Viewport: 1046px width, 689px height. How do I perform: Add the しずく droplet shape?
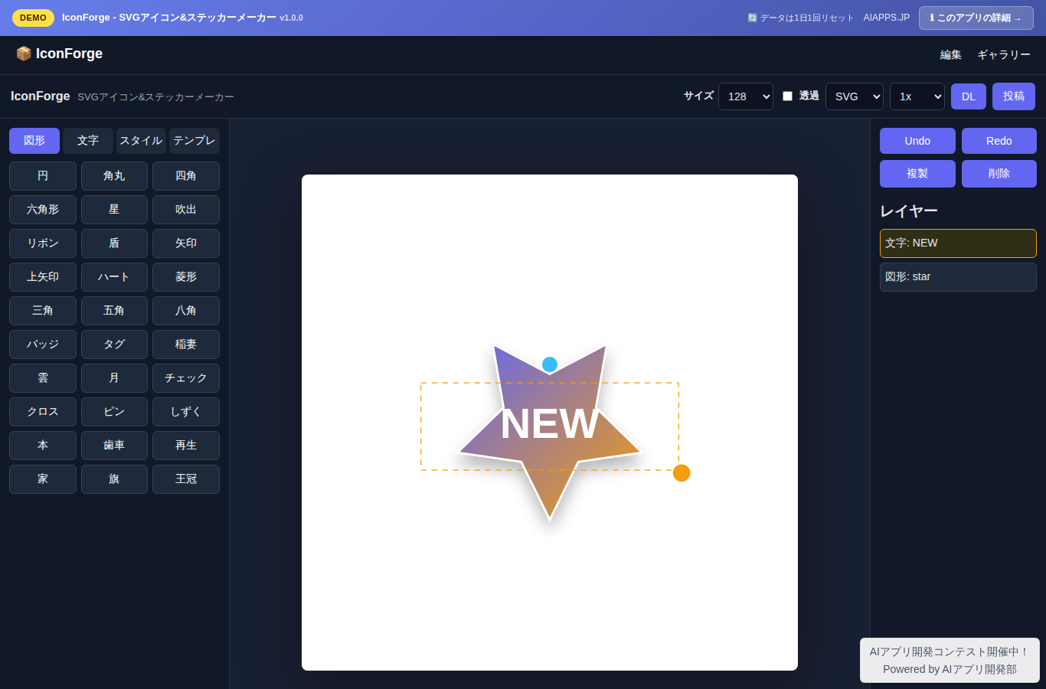tap(186, 412)
